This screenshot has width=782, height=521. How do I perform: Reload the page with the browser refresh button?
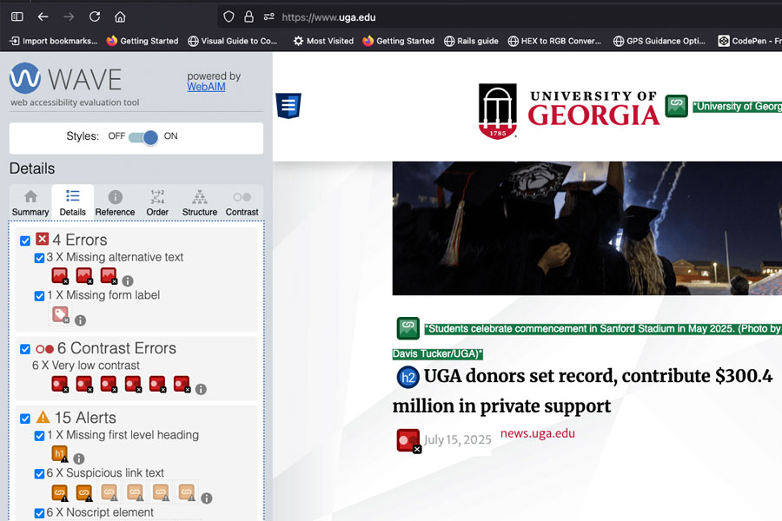[x=95, y=16]
